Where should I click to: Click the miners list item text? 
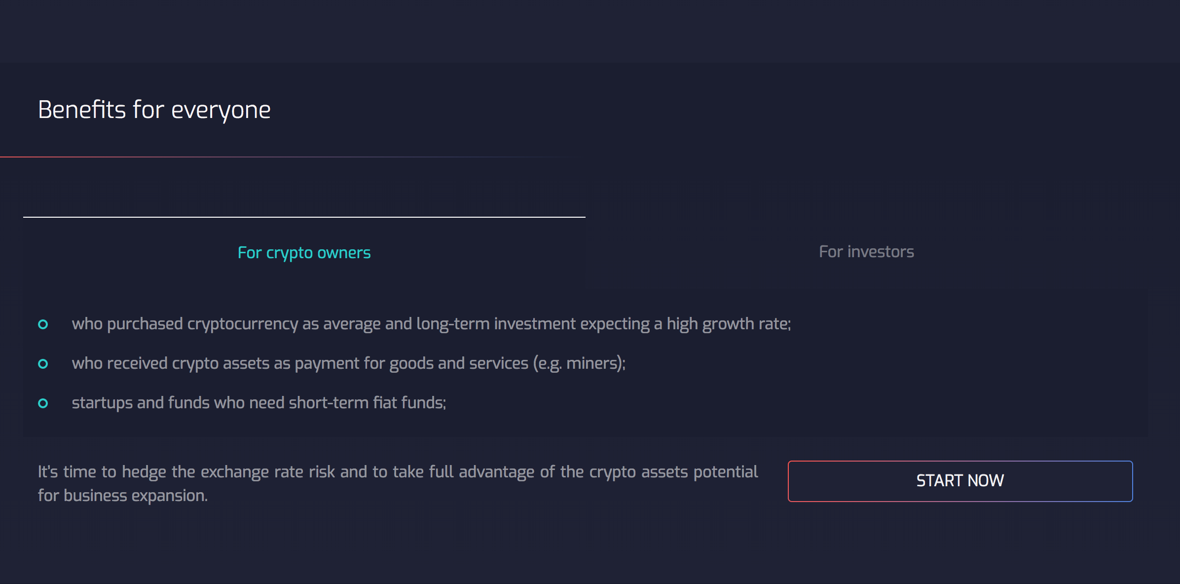tap(348, 363)
